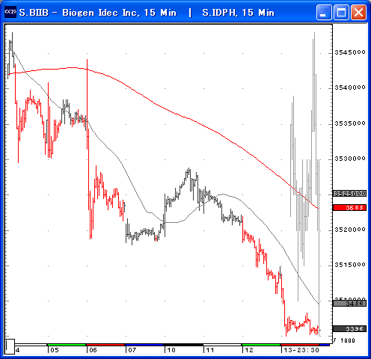Screen dimensions: 371x359
Task: Click the black session bar above 10
Action: coord(183,345)
